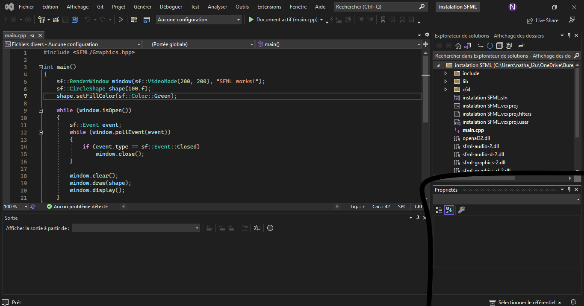The width and height of the screenshot is (584, 306).
Task: Click the Save All icon in the toolbar
Action: click(x=74, y=19)
